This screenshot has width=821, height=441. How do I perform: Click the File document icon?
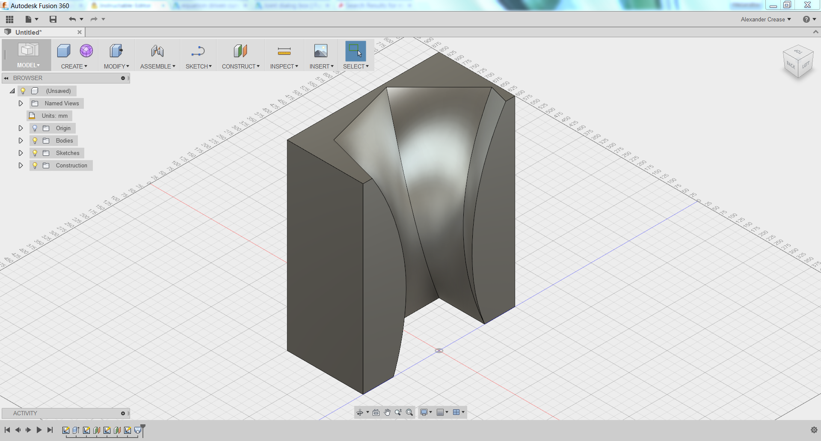[28, 19]
